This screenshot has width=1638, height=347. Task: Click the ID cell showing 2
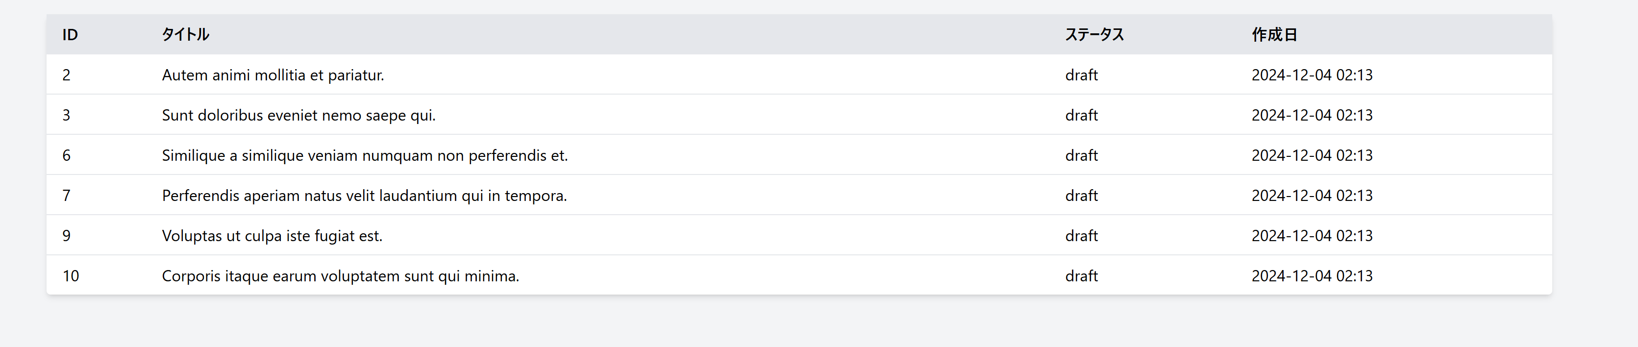point(66,75)
